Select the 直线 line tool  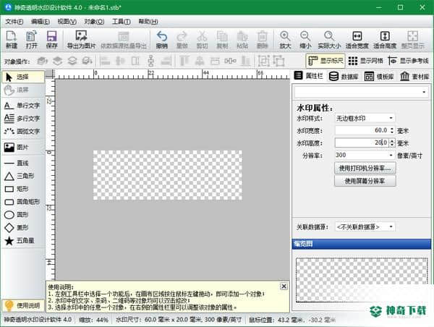[x=23, y=163]
